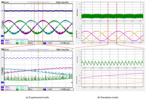Viewport: 146px width, 99px height.
Task: Click the orange trigger position marker atop upper oscilloscope
Action: [x=38, y=2]
